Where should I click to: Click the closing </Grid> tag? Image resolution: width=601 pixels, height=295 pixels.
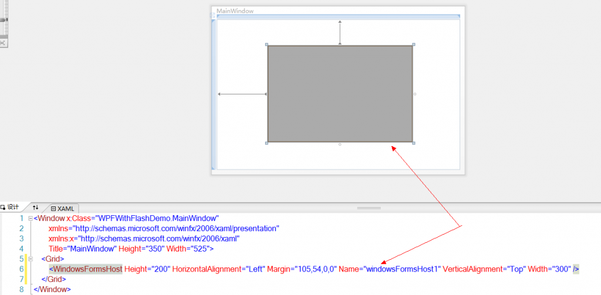pyautogui.click(x=54, y=279)
